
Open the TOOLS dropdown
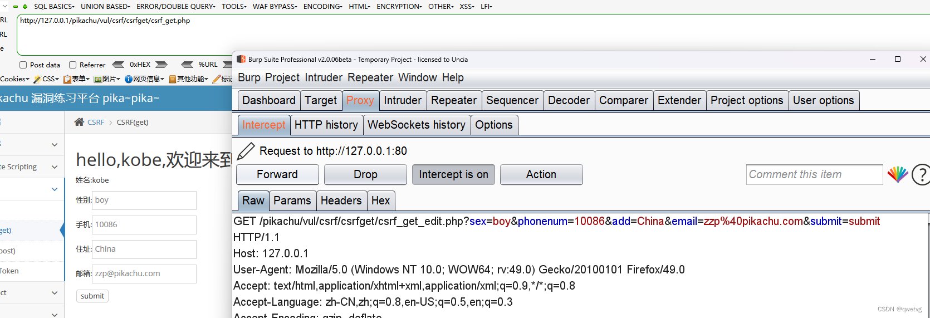click(234, 7)
